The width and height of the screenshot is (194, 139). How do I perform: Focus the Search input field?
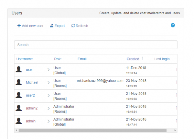(x=96, y=45)
